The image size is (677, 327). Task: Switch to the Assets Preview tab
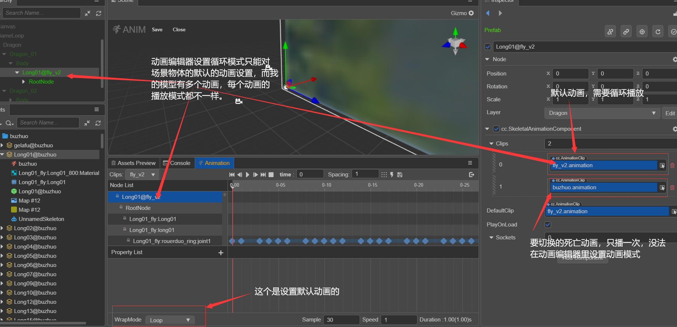click(x=133, y=163)
